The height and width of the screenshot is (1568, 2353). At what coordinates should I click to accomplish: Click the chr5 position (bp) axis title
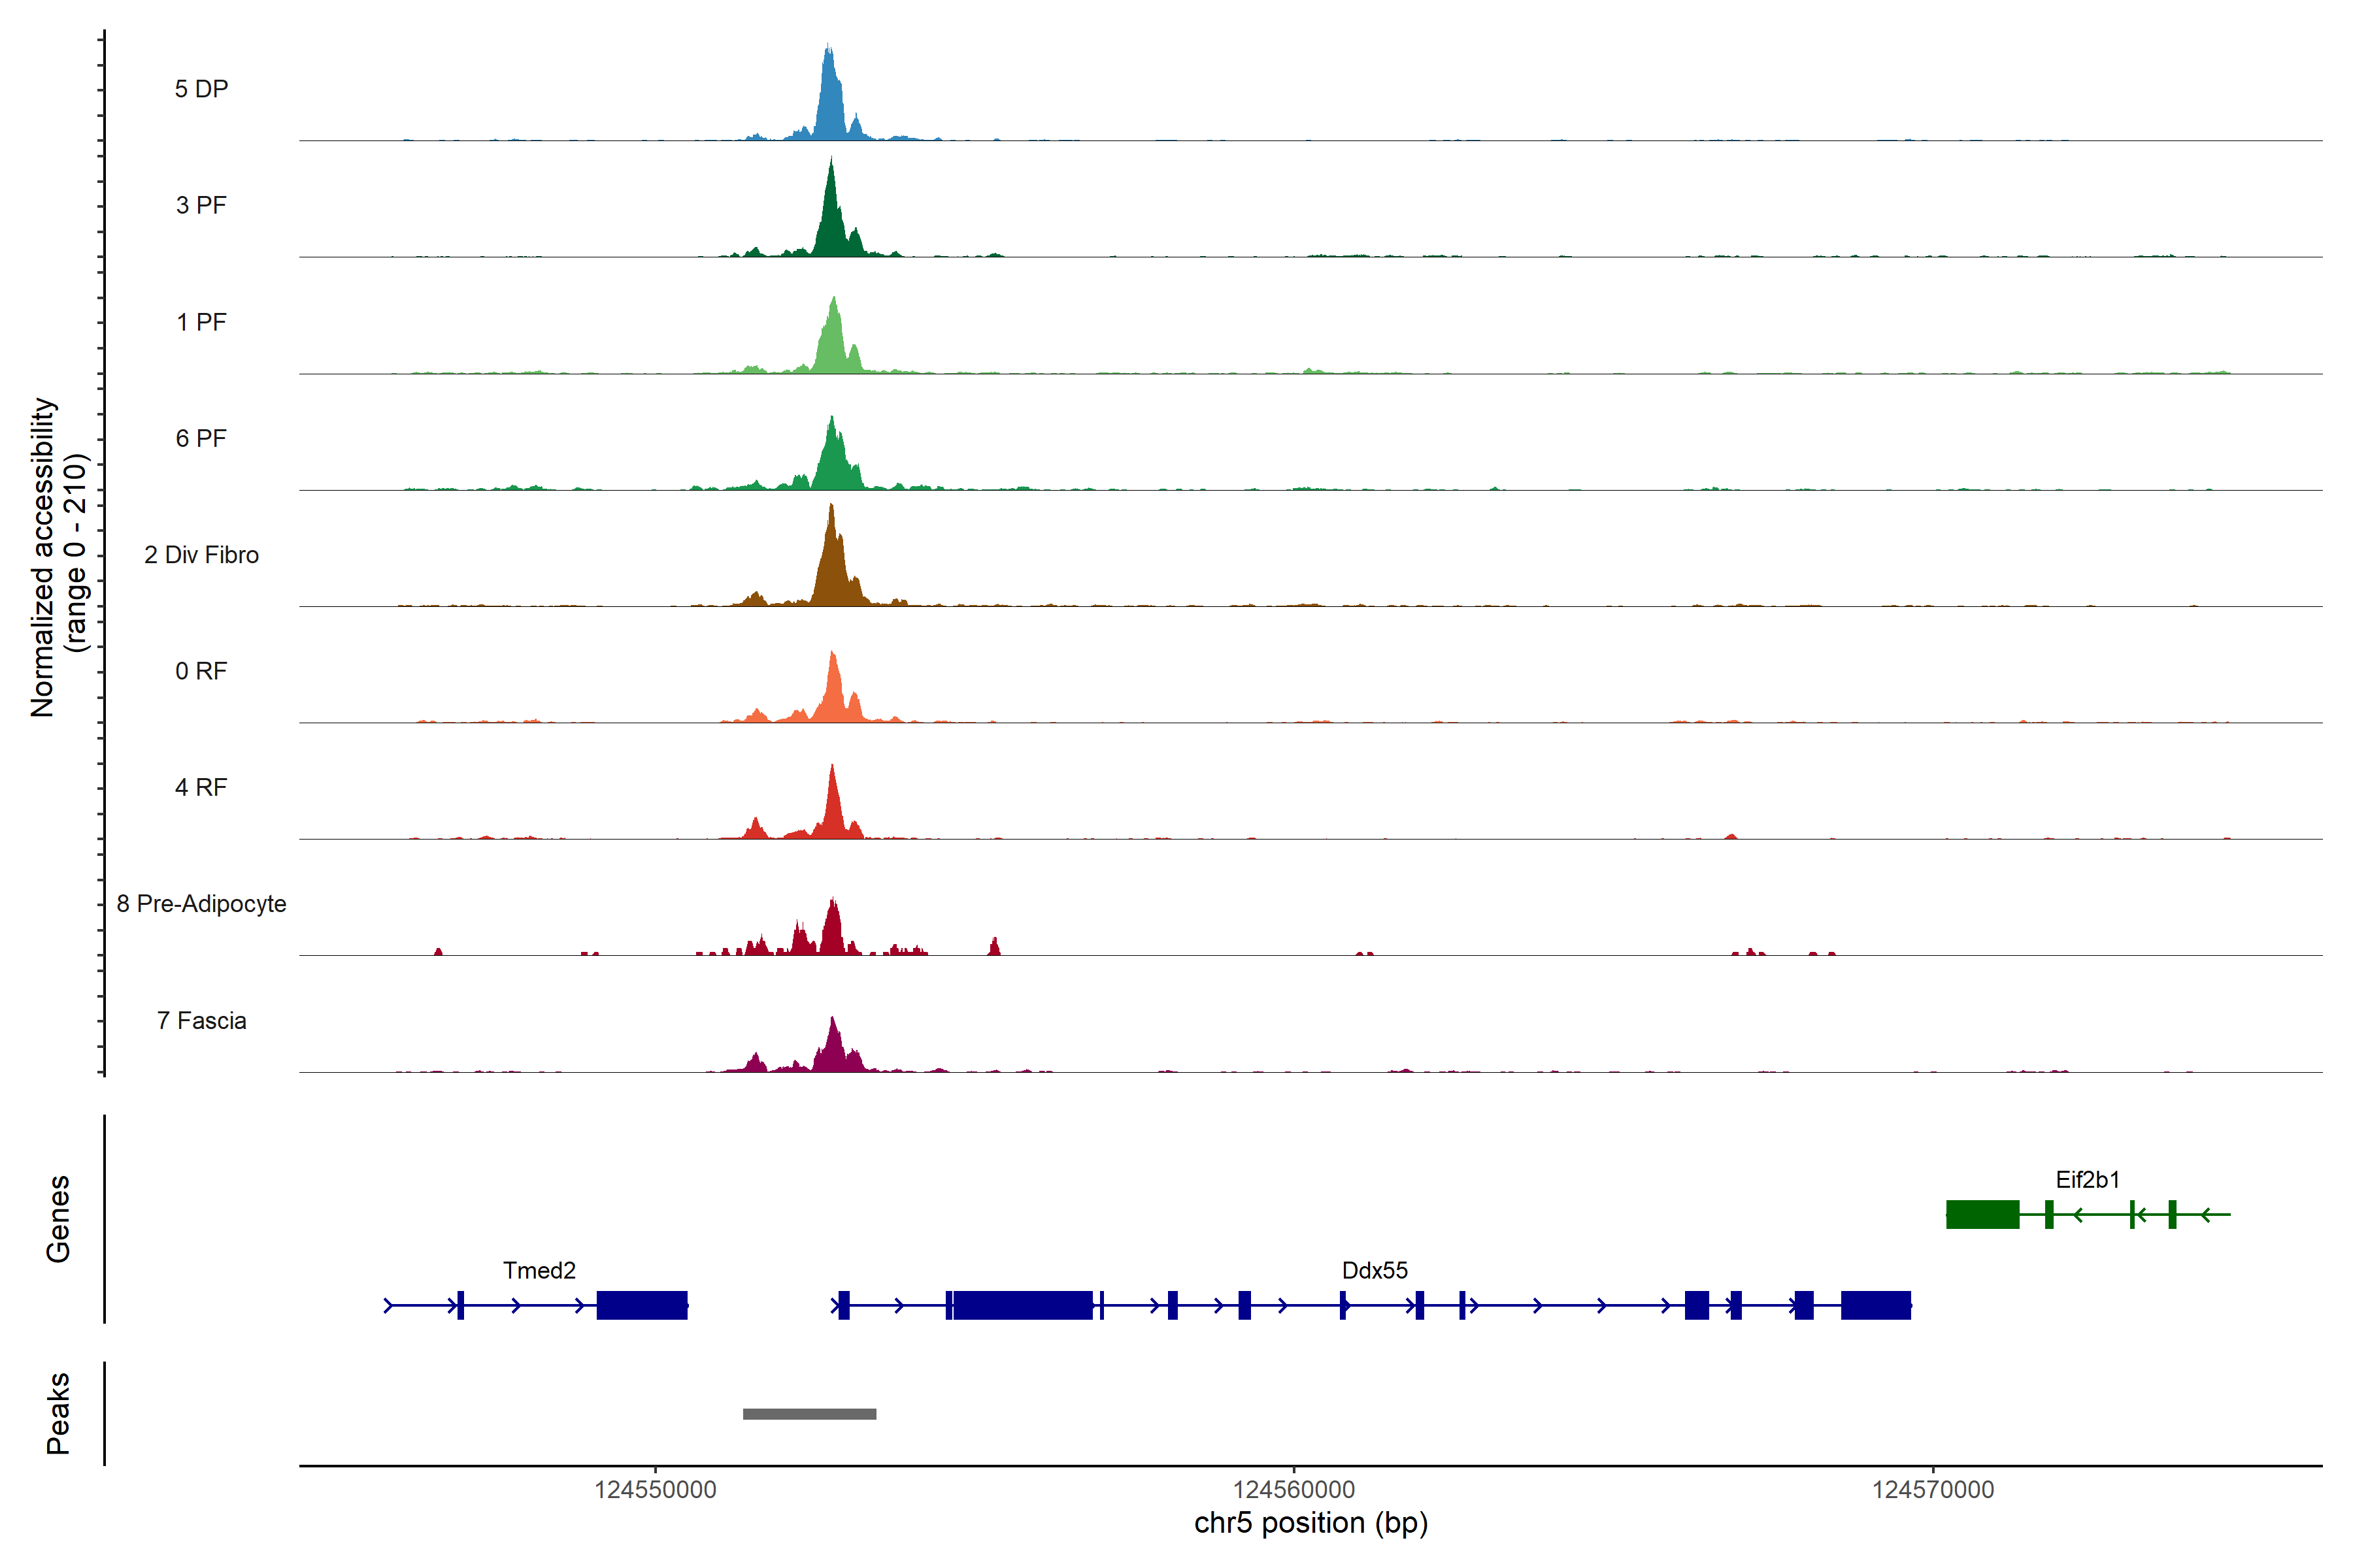tap(1310, 1523)
